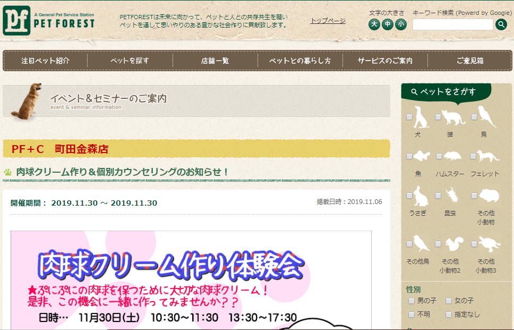The height and width of the screenshot is (330, 514).
Task: Click the fish silhouette icon
Action: tap(422, 156)
